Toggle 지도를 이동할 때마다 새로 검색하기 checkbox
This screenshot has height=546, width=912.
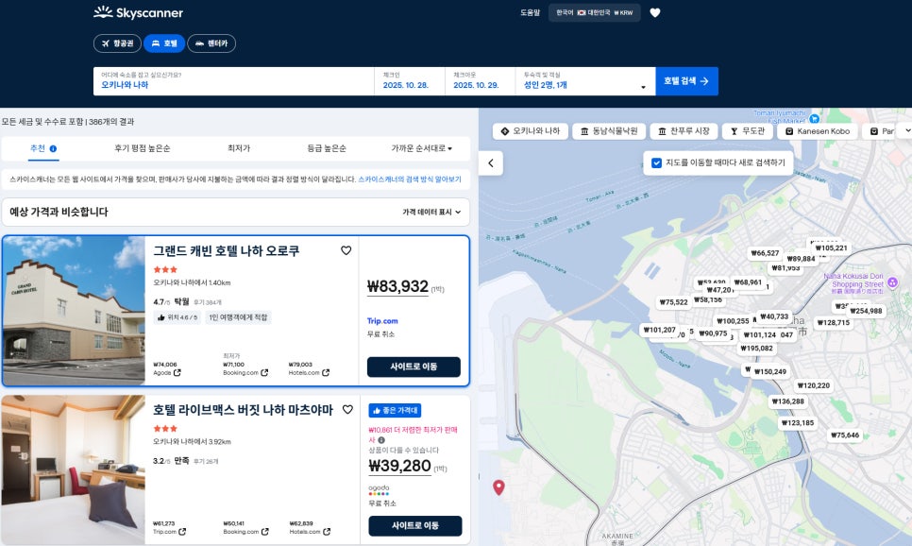657,163
